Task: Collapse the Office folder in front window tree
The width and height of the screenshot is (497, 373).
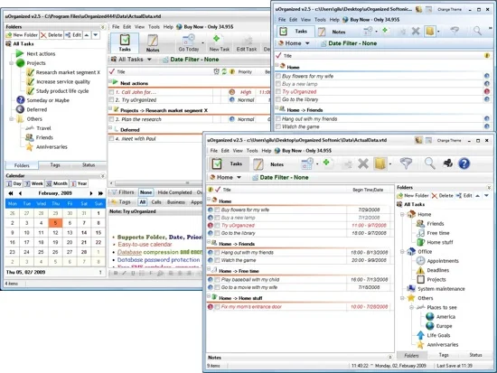Action: pos(402,252)
